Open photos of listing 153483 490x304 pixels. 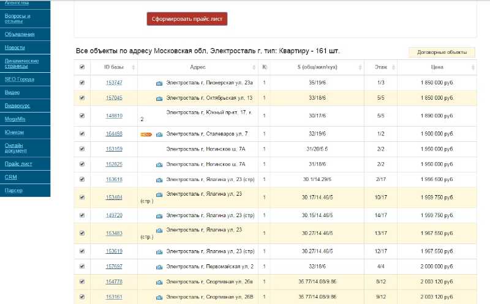pos(159,231)
